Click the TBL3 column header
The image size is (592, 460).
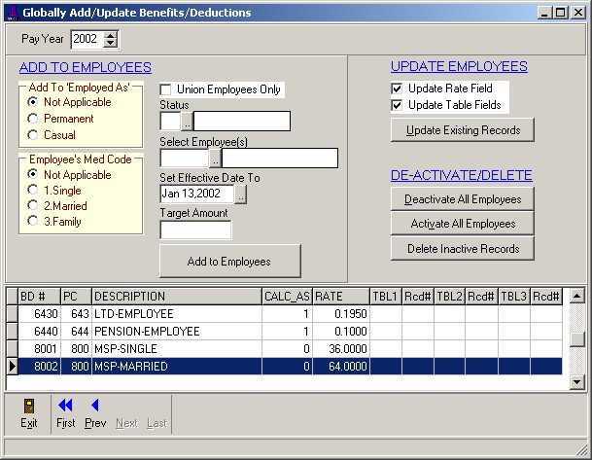pos(514,296)
